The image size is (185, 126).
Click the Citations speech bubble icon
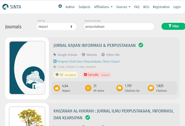[151, 88]
